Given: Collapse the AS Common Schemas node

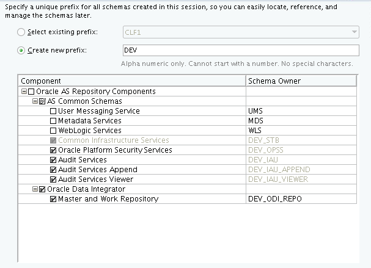Looking at the screenshot, I should 35,101.
